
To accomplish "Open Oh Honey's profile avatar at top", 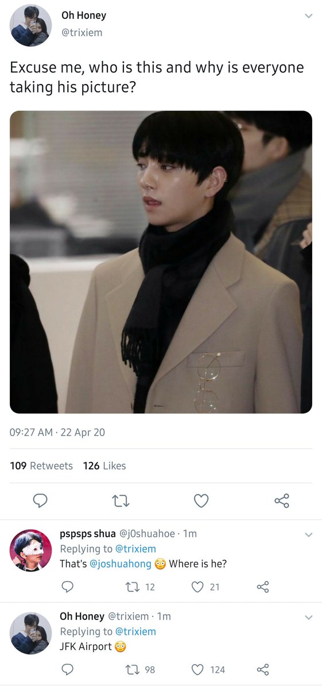I will (30, 25).
